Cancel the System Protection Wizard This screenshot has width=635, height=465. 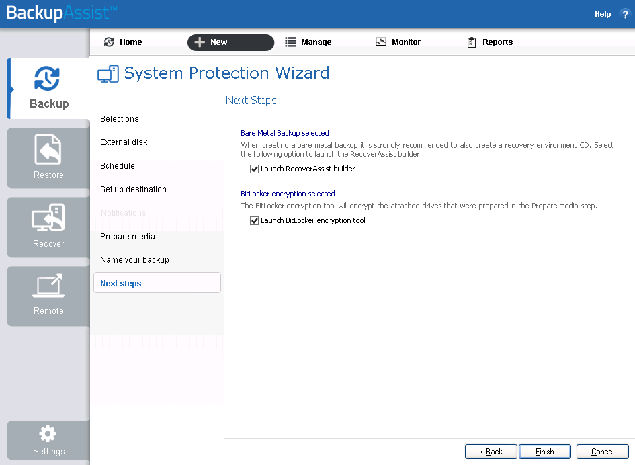603,452
